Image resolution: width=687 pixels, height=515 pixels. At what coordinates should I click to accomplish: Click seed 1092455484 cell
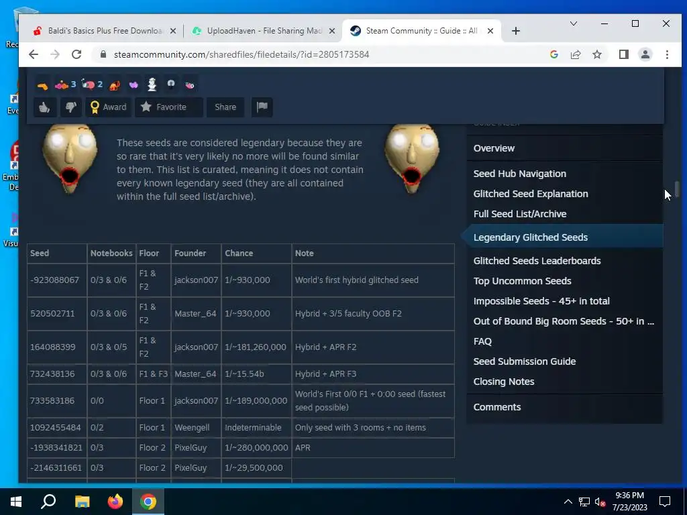[57, 427]
